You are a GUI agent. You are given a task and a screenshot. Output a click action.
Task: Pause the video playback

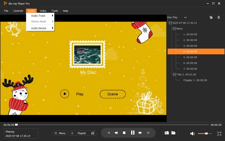click(132, 133)
